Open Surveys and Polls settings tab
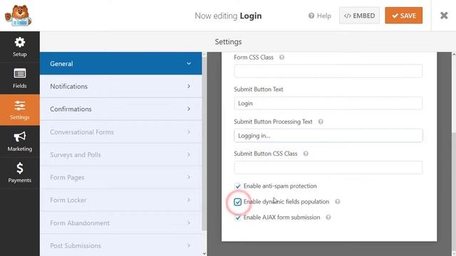This screenshot has height=256, width=456. [x=120, y=154]
